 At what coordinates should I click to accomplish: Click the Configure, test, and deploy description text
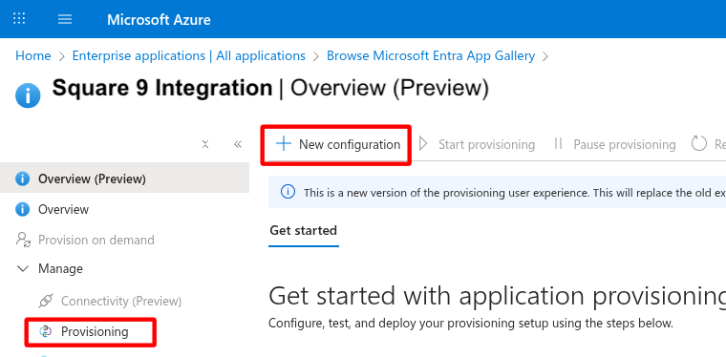pyautogui.click(x=471, y=324)
